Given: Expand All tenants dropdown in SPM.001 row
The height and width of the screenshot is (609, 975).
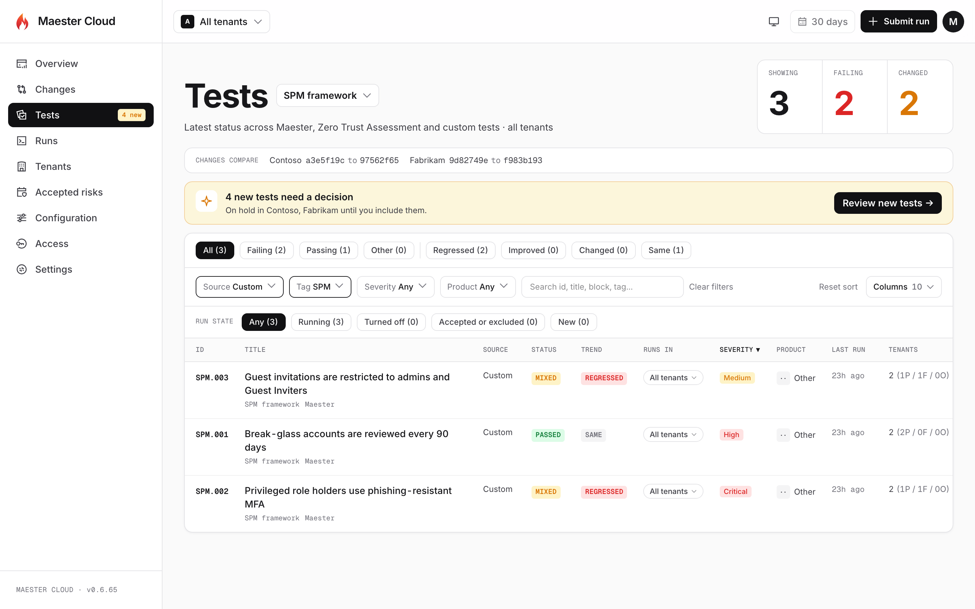Looking at the screenshot, I should (x=673, y=435).
